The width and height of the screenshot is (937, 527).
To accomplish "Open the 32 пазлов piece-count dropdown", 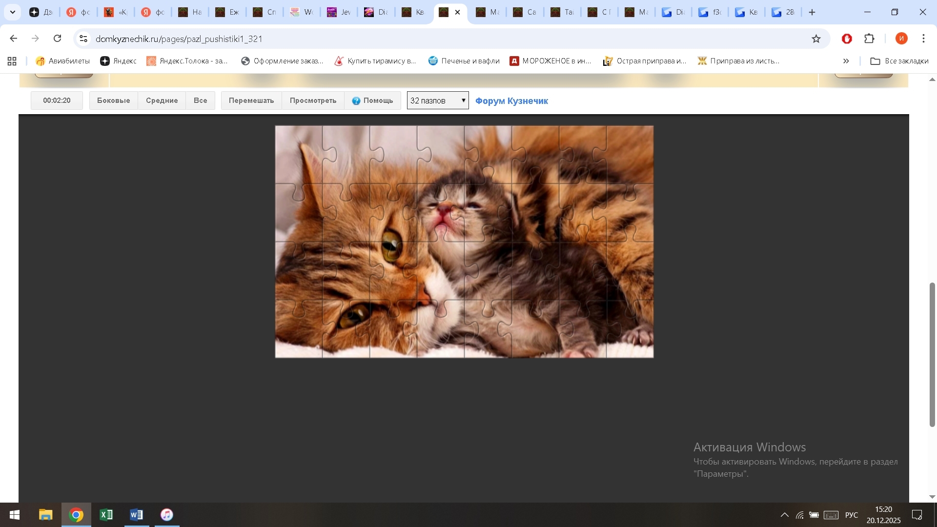I will pos(438,101).
